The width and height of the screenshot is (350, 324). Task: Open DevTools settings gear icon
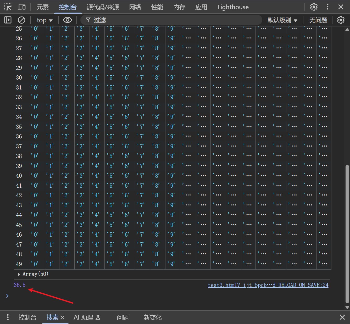pyautogui.click(x=314, y=7)
